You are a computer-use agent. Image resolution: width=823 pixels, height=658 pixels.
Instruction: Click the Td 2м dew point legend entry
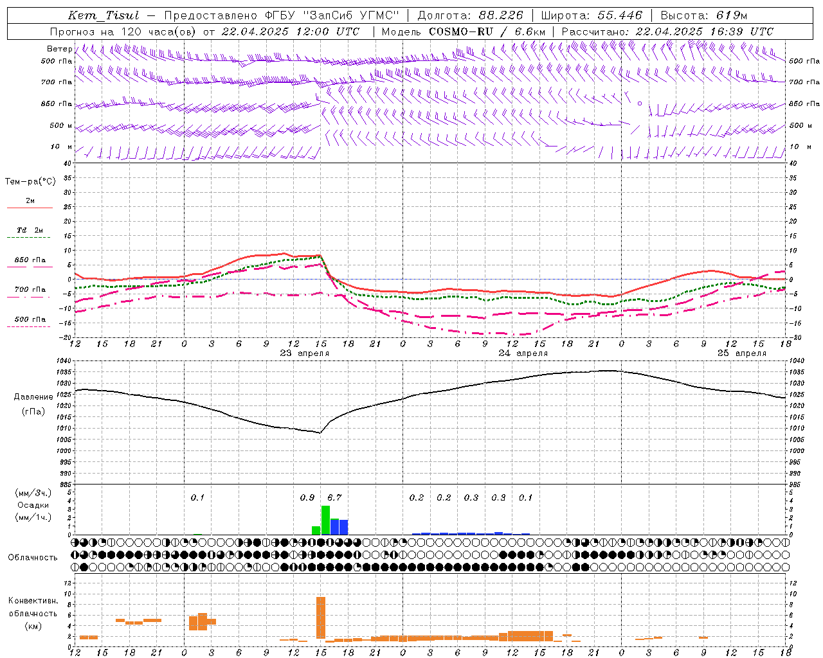(x=30, y=230)
